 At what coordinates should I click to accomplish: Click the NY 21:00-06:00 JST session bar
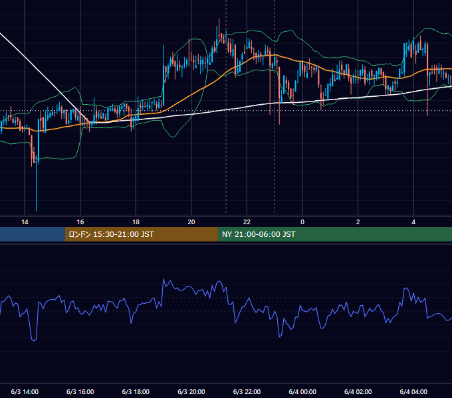pos(334,234)
